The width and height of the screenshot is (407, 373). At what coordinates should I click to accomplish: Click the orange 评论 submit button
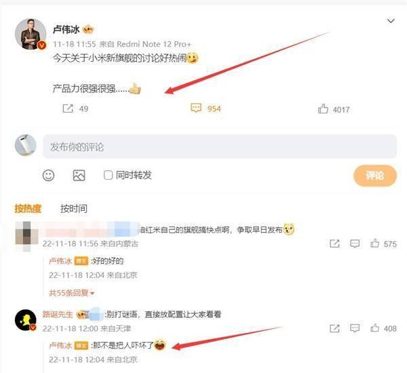[x=375, y=176]
